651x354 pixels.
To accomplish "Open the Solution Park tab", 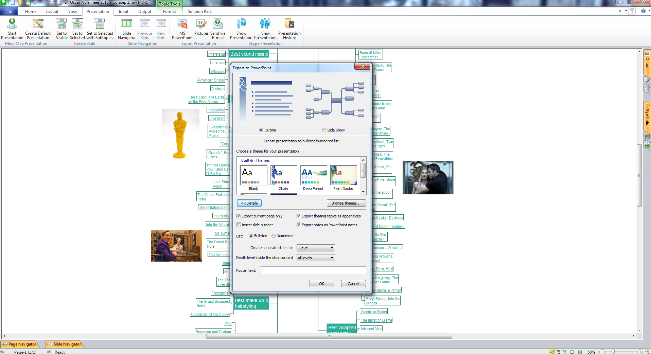I will 200,12.
